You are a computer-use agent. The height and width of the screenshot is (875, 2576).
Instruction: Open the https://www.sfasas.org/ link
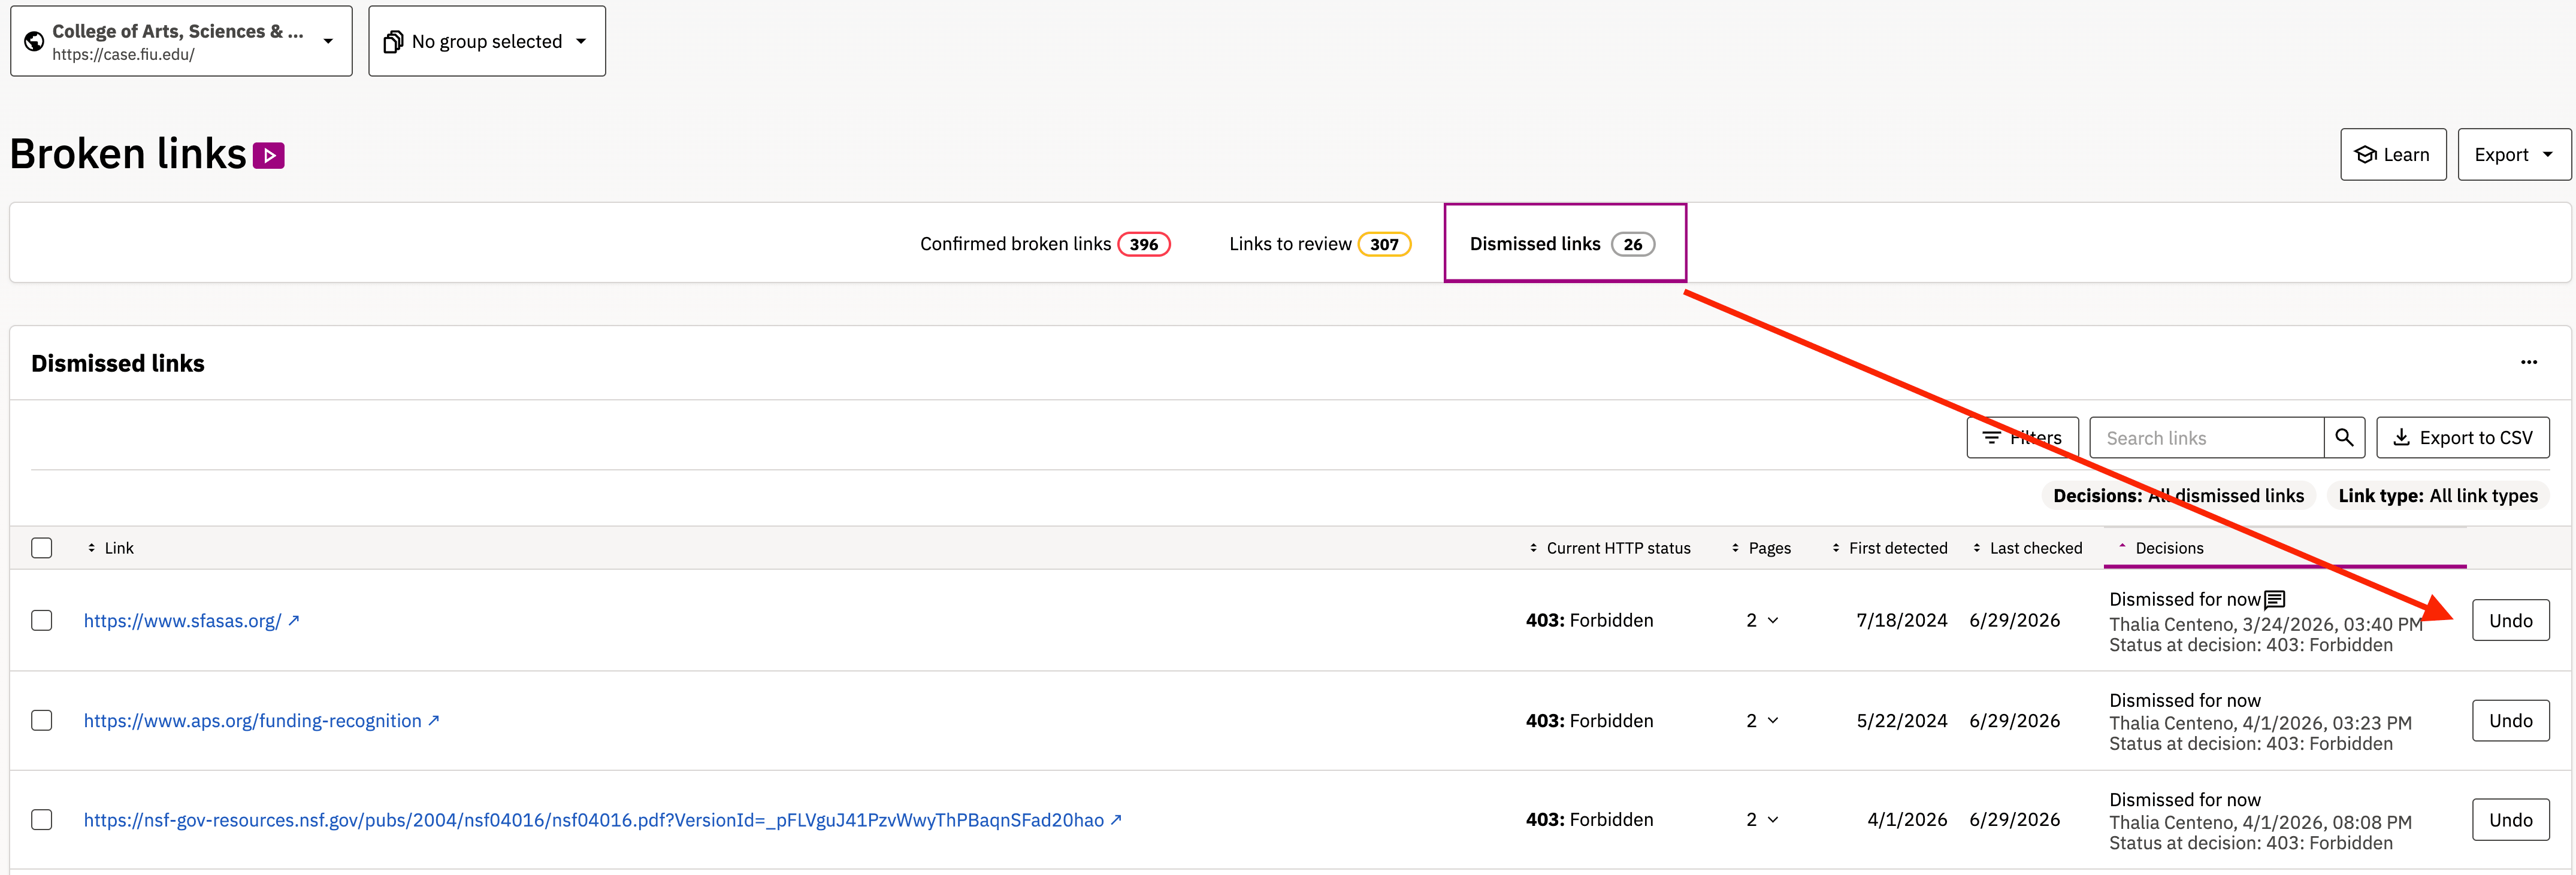pos(182,620)
